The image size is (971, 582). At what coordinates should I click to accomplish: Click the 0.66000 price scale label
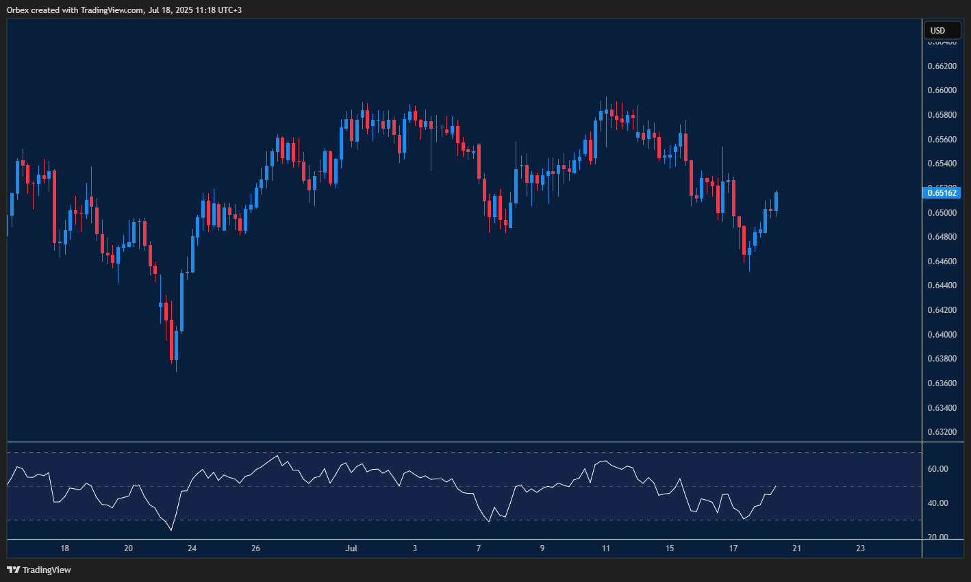(941, 90)
